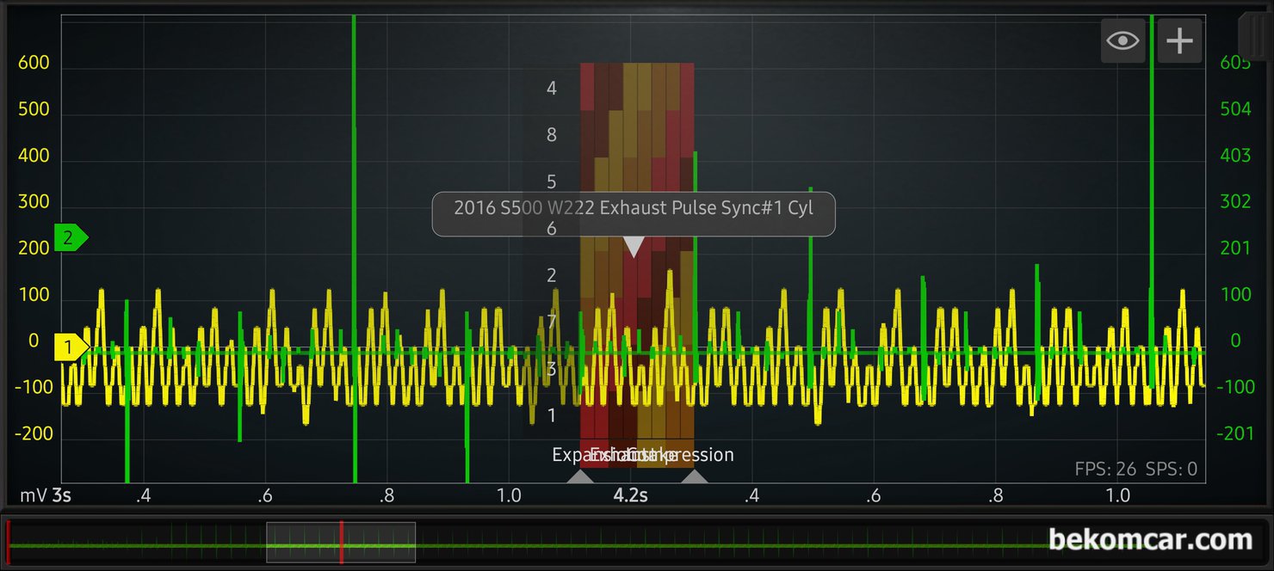Open the ribbed side panel handle

pos(1254,36)
